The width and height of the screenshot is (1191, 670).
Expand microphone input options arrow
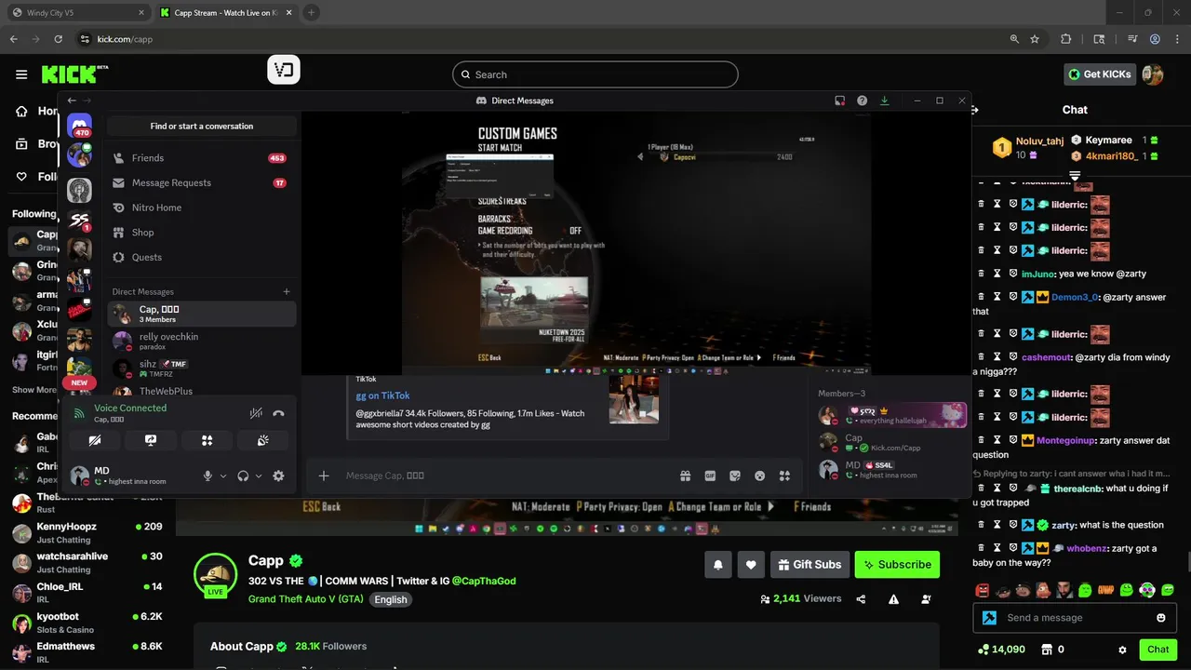point(223,476)
